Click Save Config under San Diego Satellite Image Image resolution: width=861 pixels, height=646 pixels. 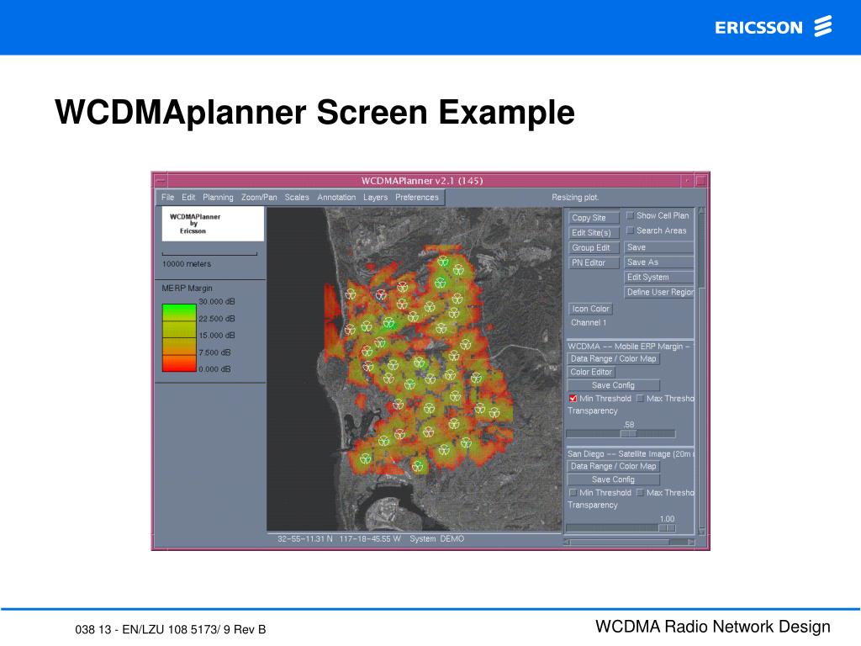pos(613,479)
